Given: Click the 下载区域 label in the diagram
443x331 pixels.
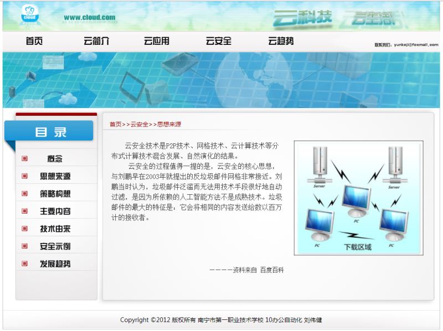Looking at the screenshot, I should tap(357, 247).
